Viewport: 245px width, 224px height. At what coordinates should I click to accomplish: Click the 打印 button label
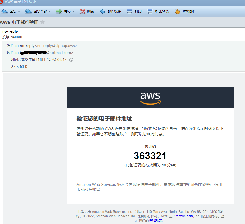click(138, 11)
